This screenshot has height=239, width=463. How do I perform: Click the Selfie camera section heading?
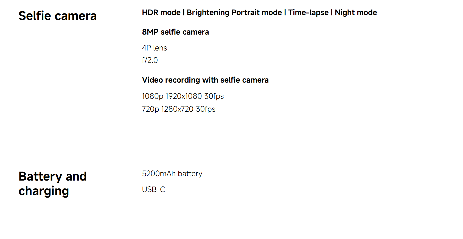tap(58, 16)
